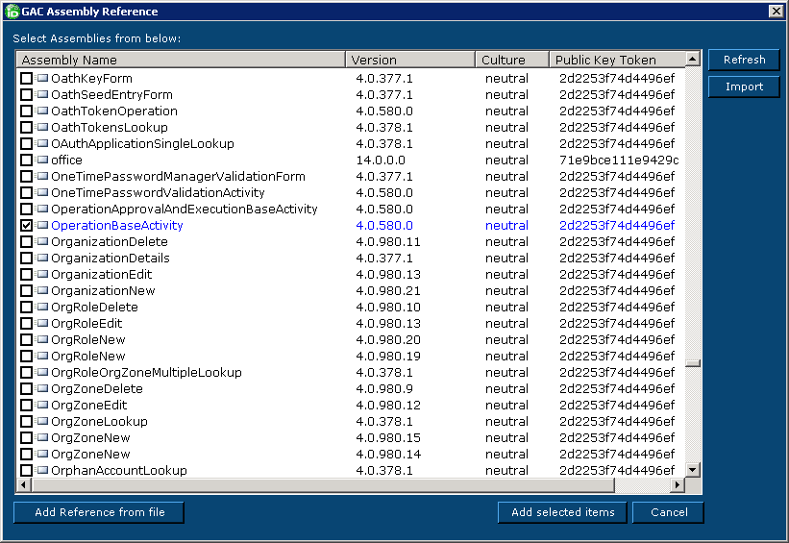Image resolution: width=789 pixels, height=543 pixels.
Task: Sort by the Assembly Name column header
Action: [181, 61]
